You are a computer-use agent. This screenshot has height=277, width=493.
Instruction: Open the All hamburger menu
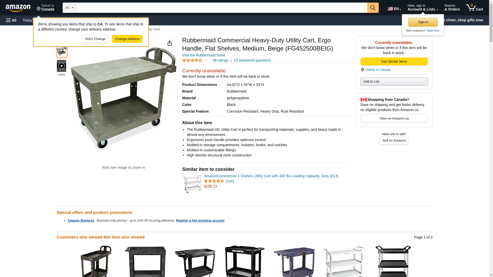point(11,20)
